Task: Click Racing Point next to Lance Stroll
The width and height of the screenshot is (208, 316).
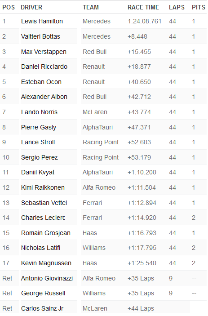Action: coord(101,142)
